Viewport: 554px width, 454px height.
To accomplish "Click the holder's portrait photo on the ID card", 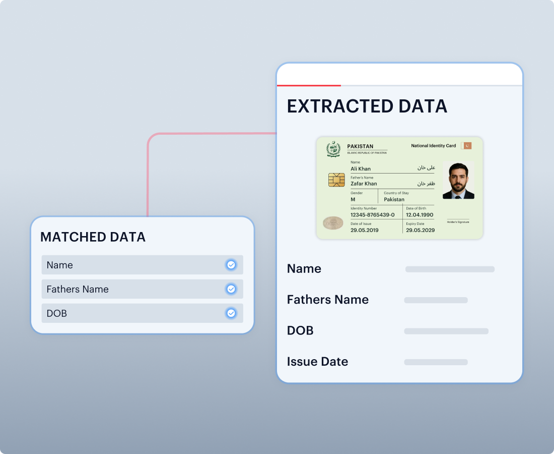I will point(458,181).
